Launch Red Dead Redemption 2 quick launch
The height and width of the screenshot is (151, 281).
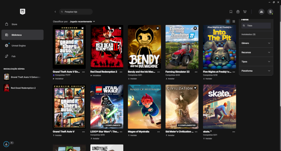(22, 88)
